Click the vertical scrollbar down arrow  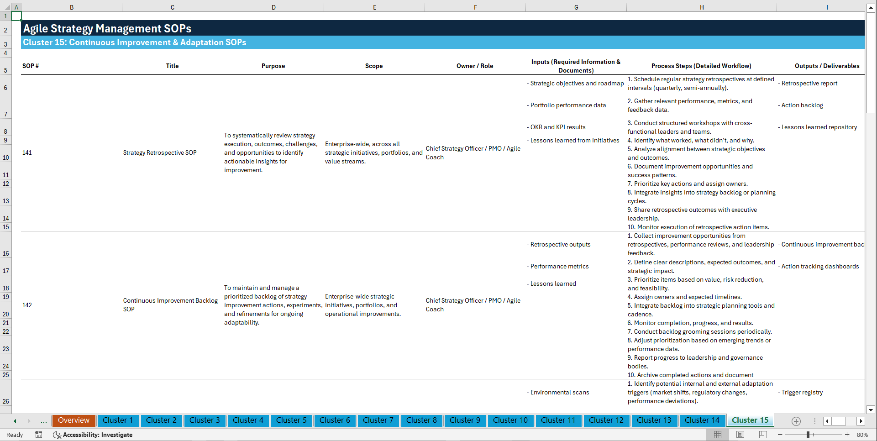pyautogui.click(x=871, y=410)
